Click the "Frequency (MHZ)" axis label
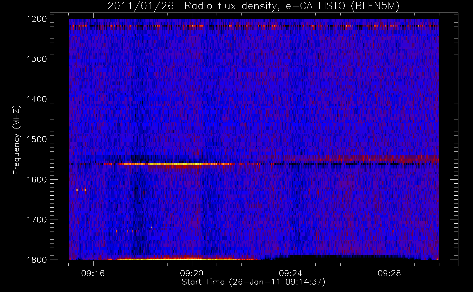The image size is (473, 292). click(x=17, y=140)
